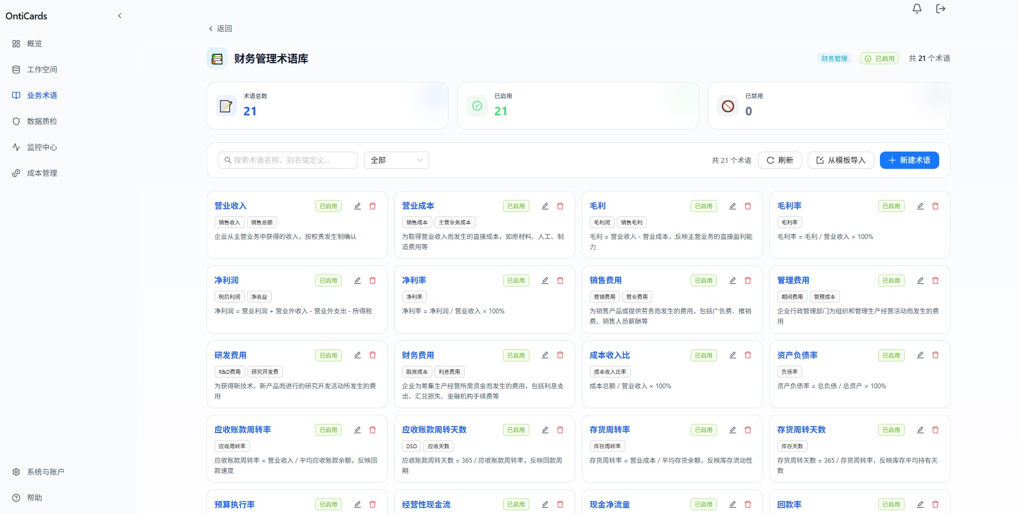Click the notification bell icon
The image size is (1019, 514).
(x=917, y=9)
